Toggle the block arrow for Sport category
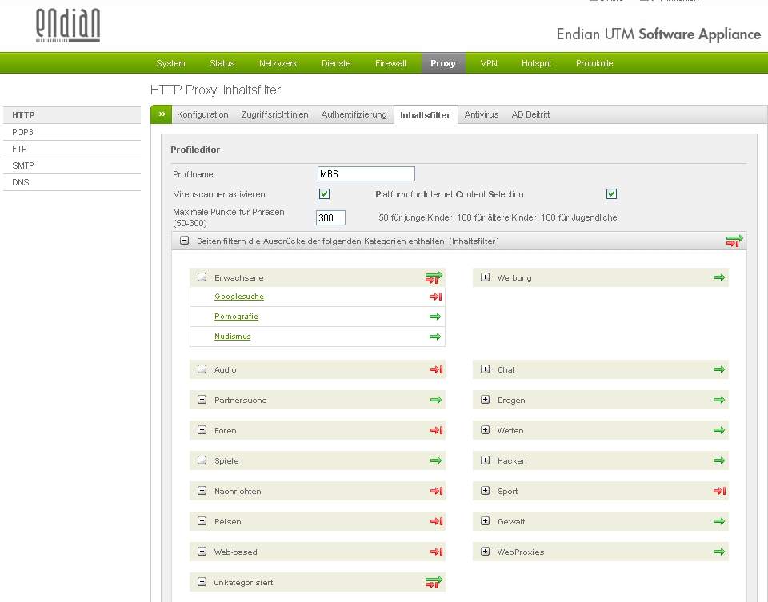 (x=719, y=491)
